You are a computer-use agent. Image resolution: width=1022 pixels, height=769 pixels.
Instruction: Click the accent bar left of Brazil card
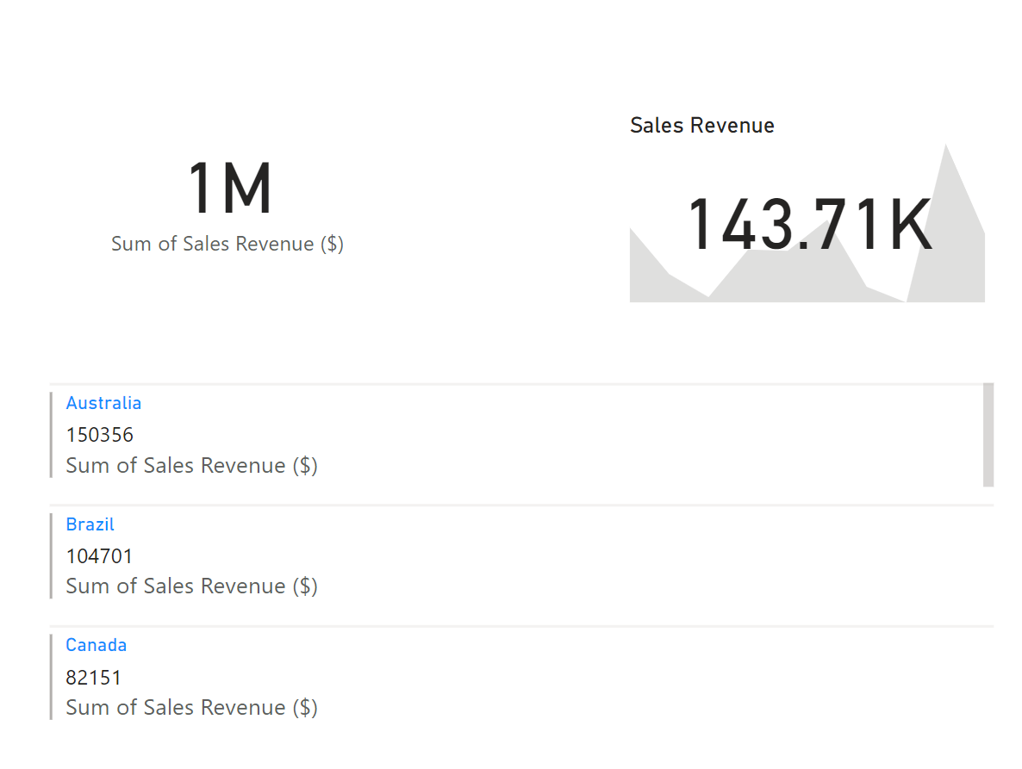[51, 555]
